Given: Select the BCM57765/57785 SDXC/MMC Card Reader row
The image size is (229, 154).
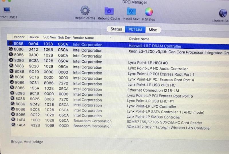Looking at the screenshot, I should pos(163,122).
